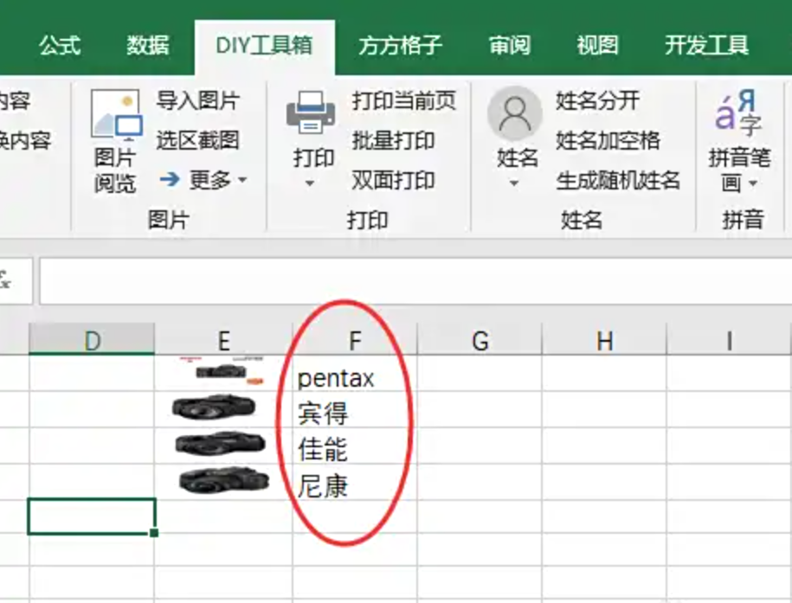Switch to the 数据 tab
The width and height of the screenshot is (792, 603).
(x=147, y=46)
